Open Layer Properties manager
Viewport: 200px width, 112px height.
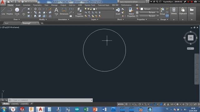click(79, 12)
